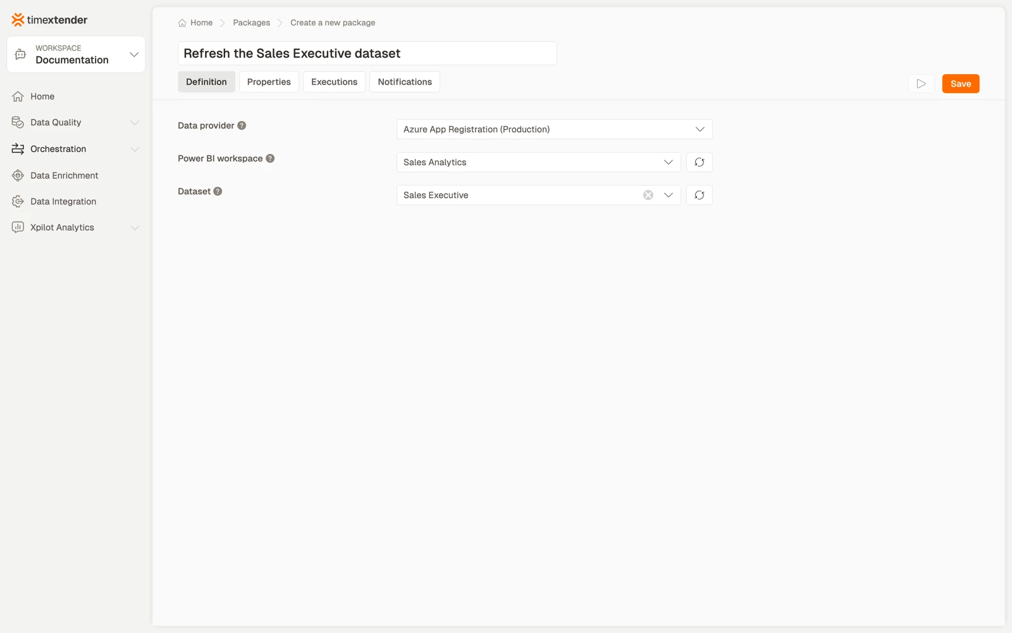Image resolution: width=1012 pixels, height=633 pixels.
Task: Click the timextender logo
Action: pos(49,20)
